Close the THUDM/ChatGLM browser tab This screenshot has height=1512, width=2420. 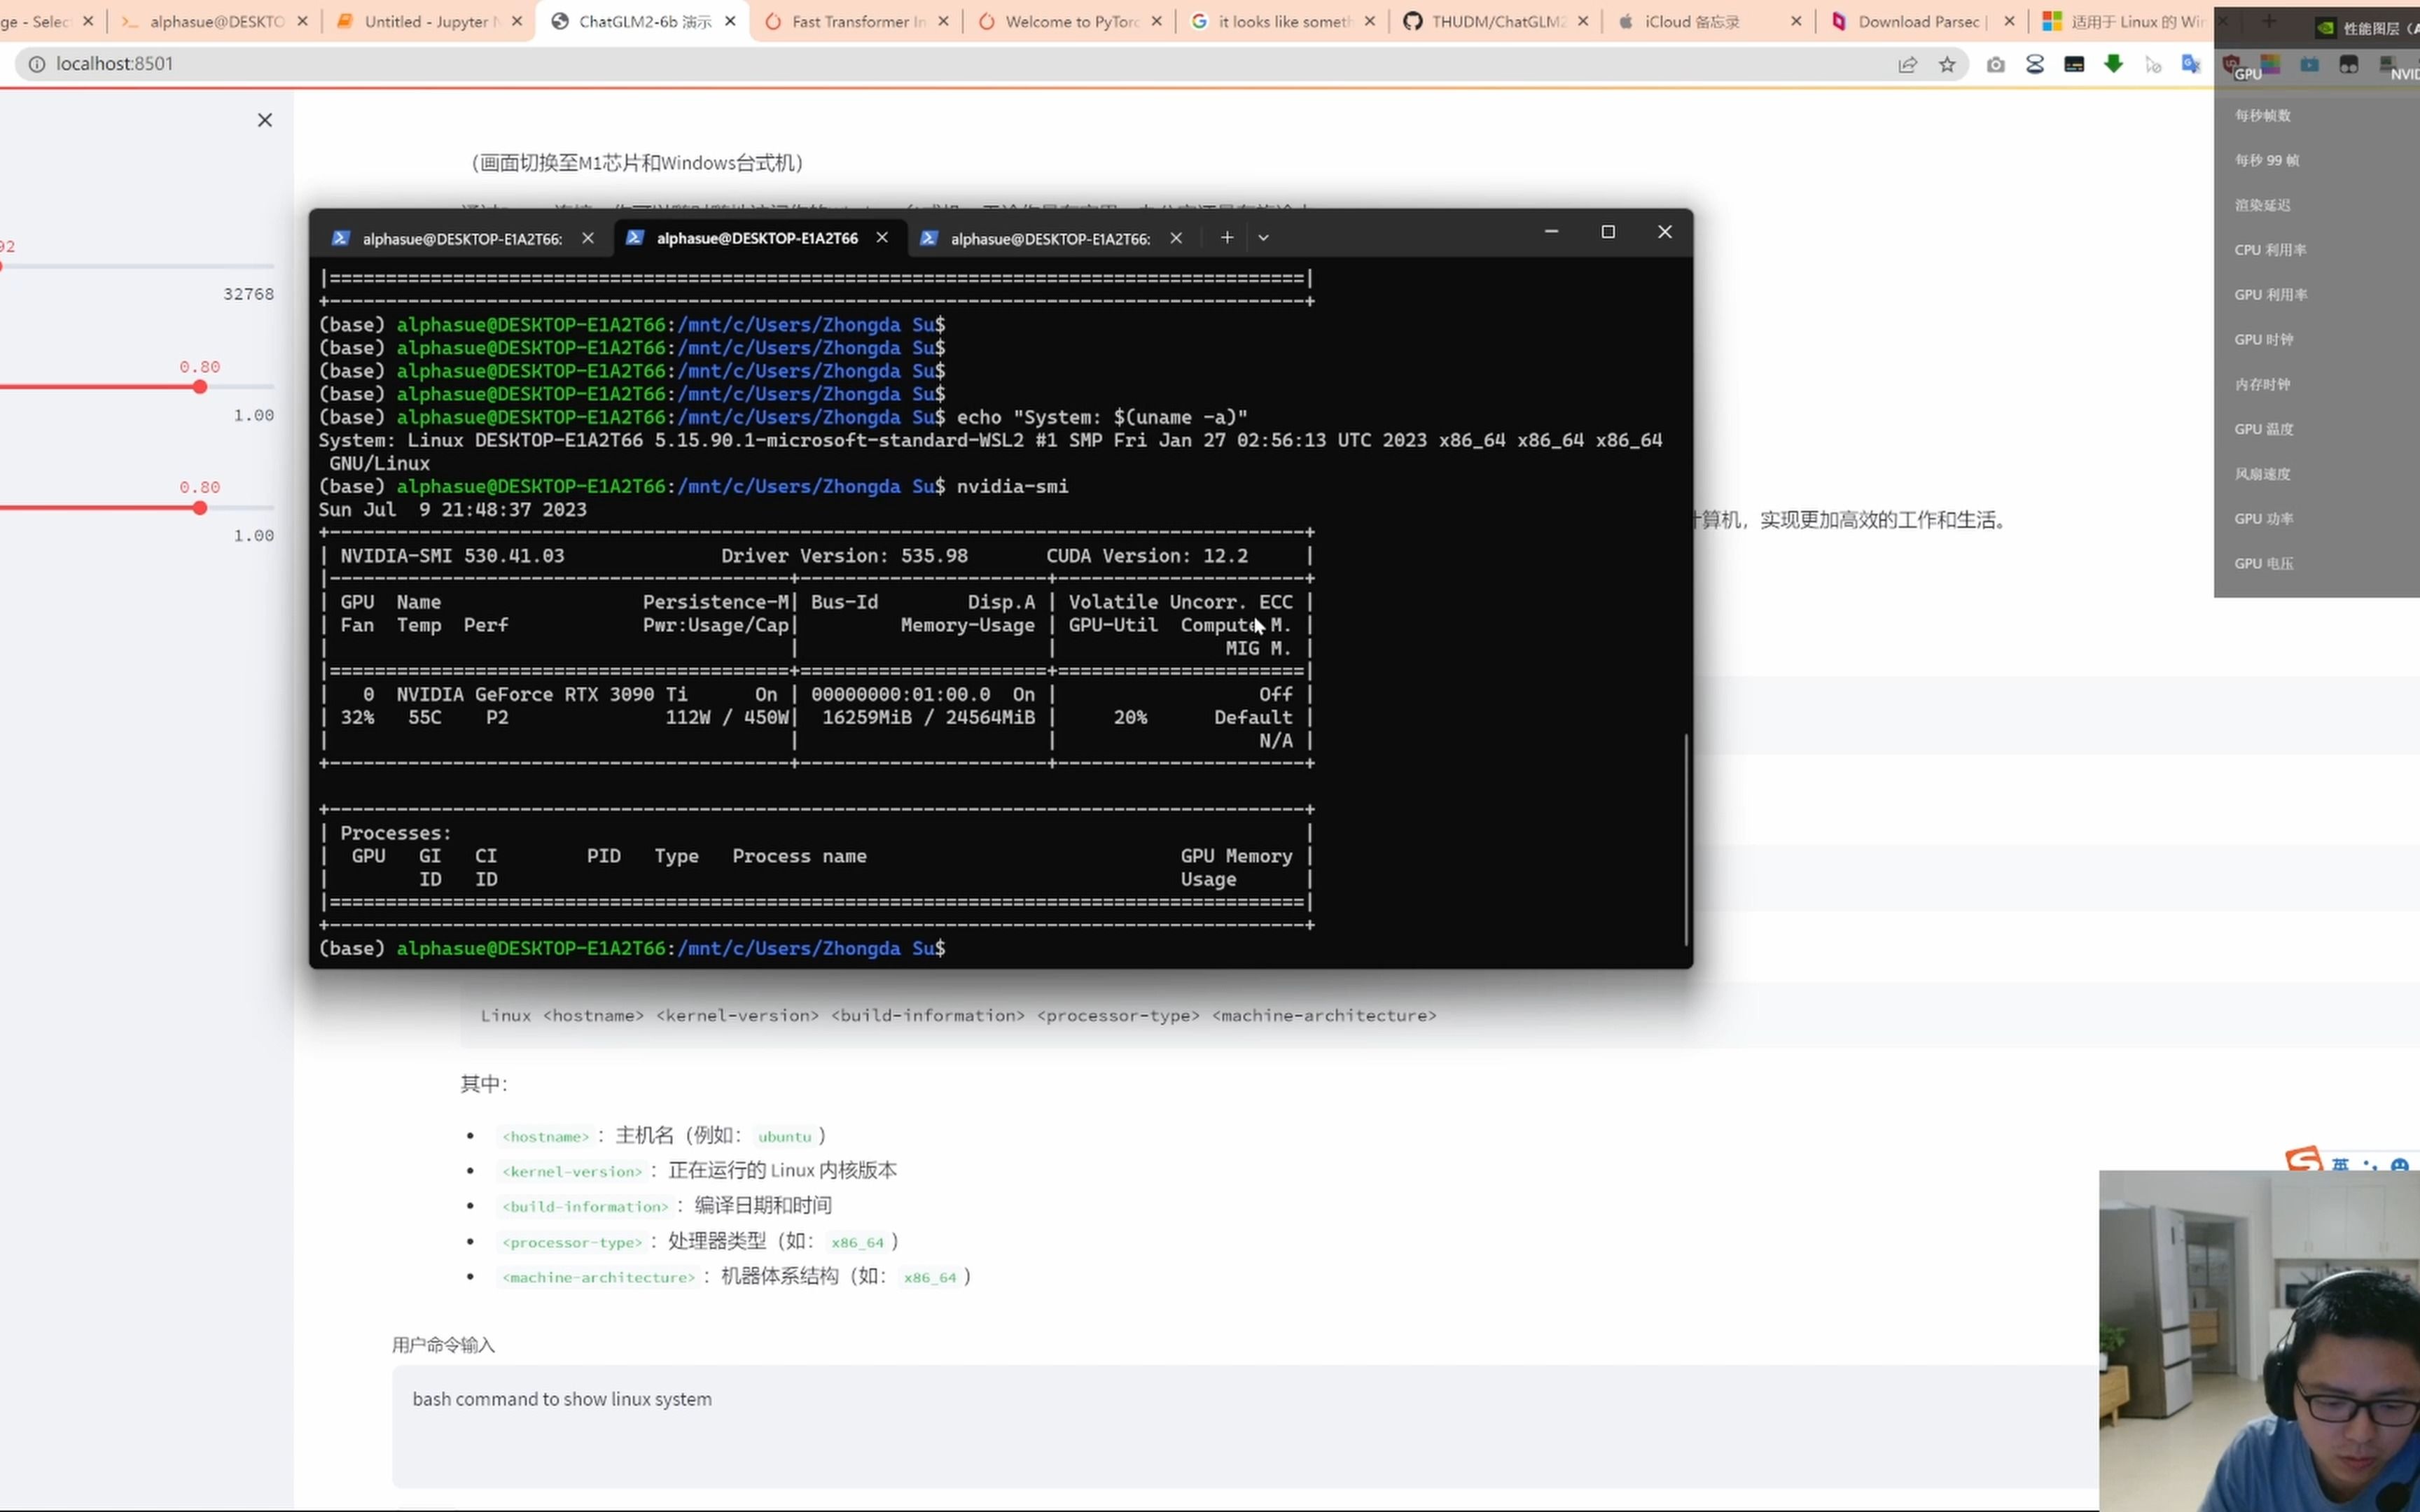click(1583, 21)
